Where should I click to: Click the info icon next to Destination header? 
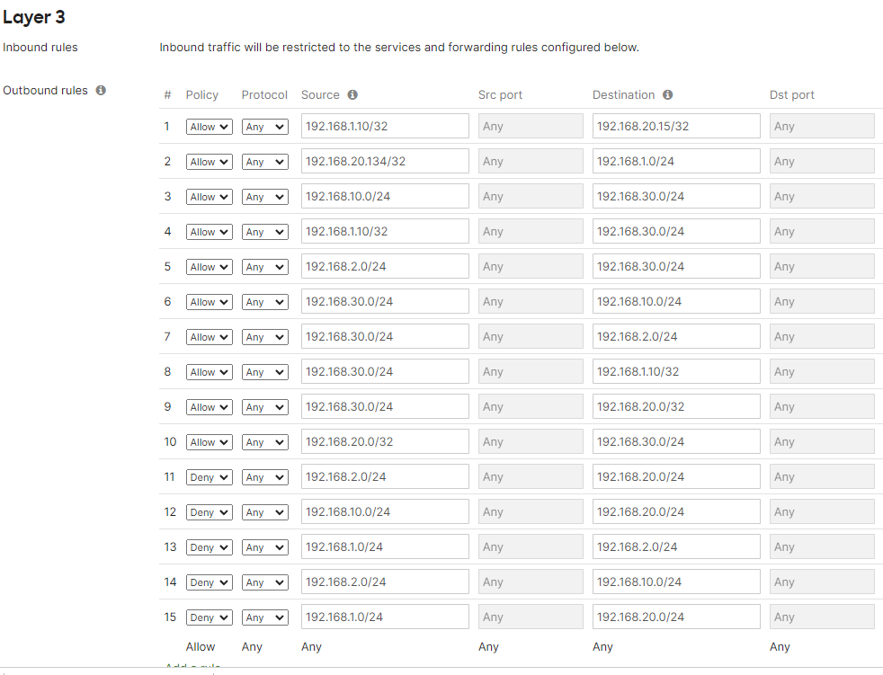click(667, 95)
